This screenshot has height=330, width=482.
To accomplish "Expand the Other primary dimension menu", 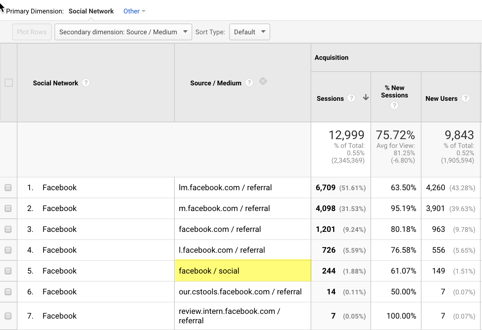I will pos(134,11).
